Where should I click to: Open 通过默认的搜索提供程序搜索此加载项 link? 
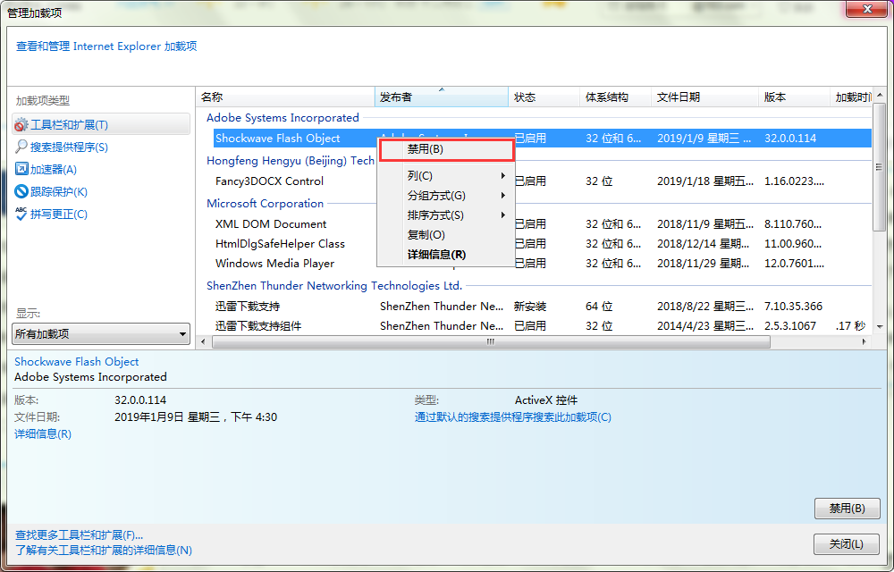pyautogui.click(x=512, y=417)
